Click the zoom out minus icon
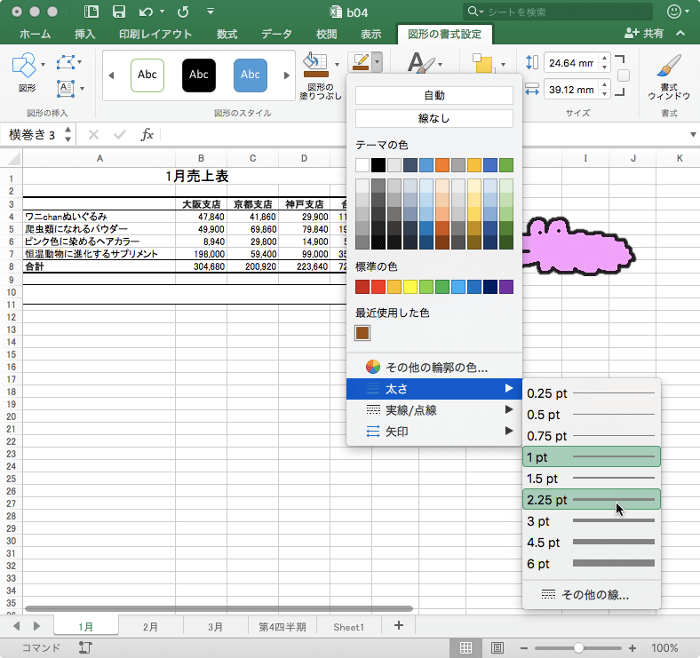This screenshot has width=700, height=658. tap(524, 647)
